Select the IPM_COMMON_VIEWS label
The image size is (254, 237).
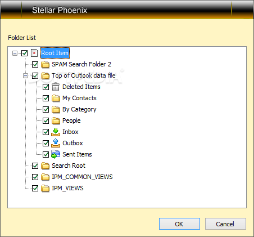point(82,177)
